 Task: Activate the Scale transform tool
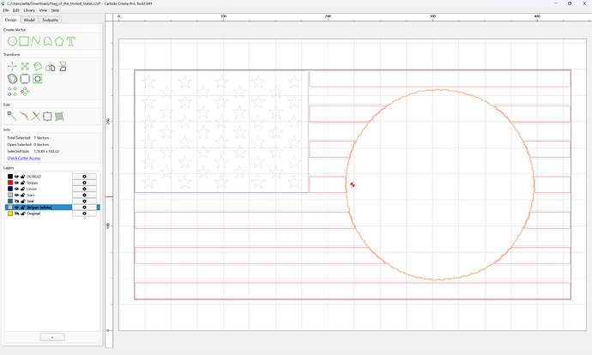(x=25, y=66)
